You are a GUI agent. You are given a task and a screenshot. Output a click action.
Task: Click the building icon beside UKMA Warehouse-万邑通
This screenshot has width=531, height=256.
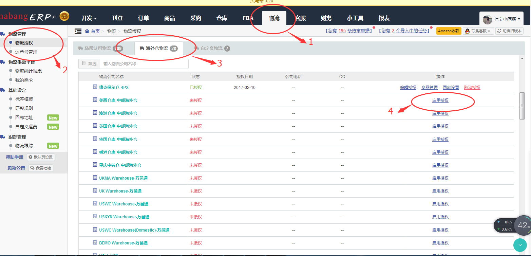(95, 178)
